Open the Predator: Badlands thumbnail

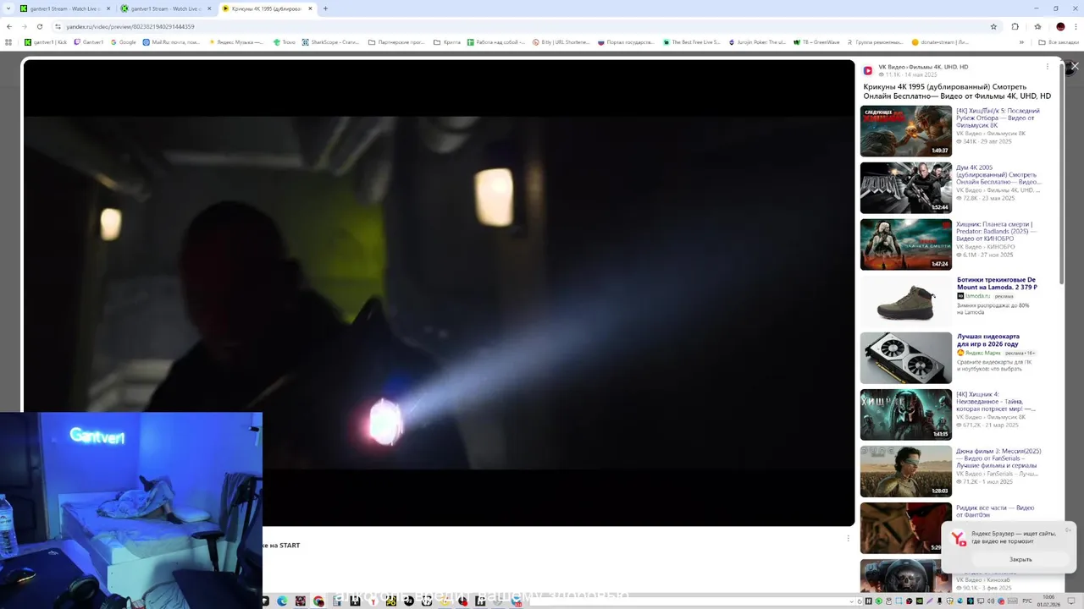point(906,244)
